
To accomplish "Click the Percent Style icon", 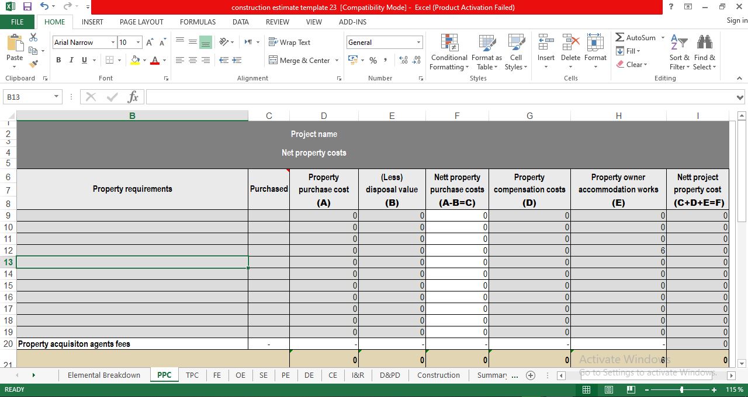I will click(x=373, y=60).
